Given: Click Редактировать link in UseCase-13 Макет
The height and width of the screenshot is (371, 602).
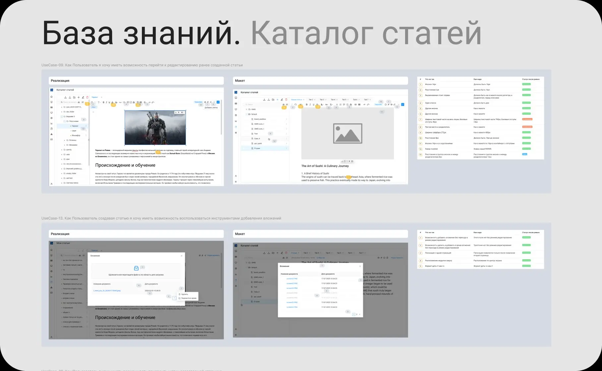Looking at the screenshot, I should pyautogui.click(x=397, y=258).
